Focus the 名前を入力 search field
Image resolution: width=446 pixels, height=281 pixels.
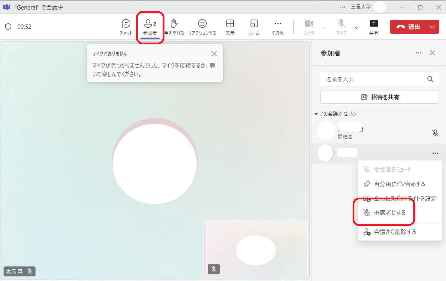pos(380,79)
